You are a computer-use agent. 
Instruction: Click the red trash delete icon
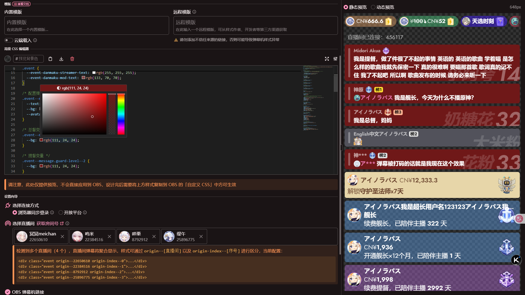[x=72, y=59]
